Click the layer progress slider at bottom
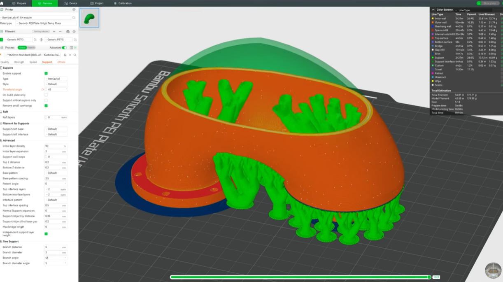Image resolution: width=503 pixels, height=282 pixels. pos(300,277)
